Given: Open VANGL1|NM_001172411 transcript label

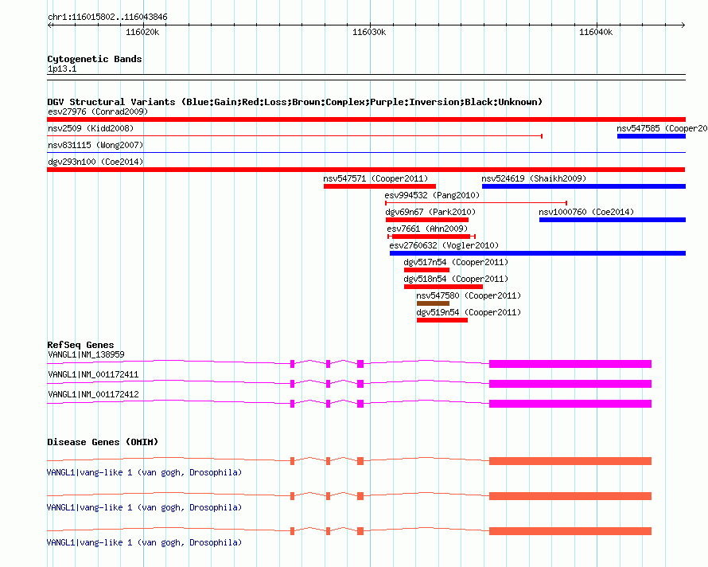Looking at the screenshot, I should point(93,374).
